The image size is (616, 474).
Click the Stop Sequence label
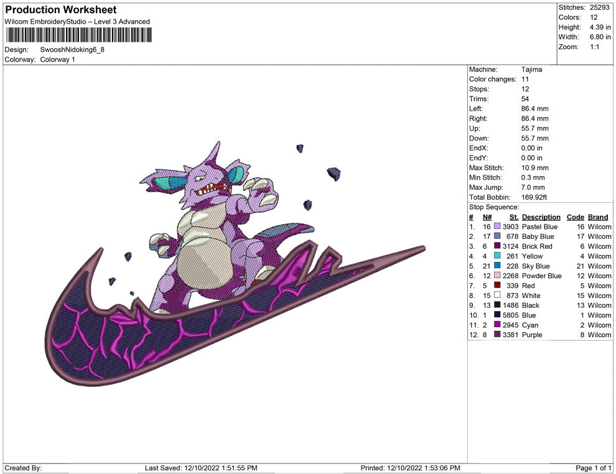(494, 207)
